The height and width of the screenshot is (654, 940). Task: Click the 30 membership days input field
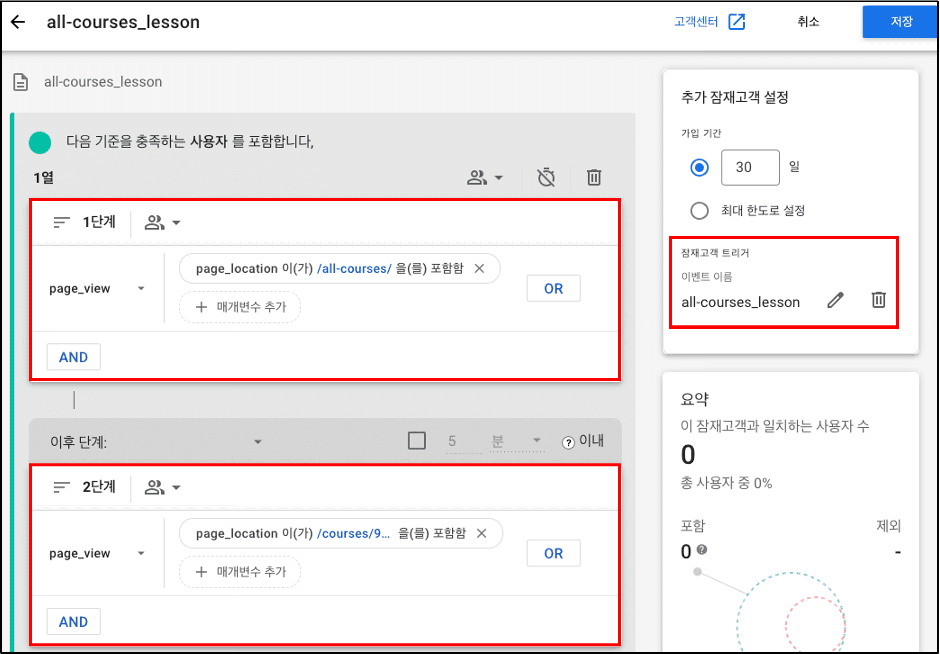(x=750, y=167)
